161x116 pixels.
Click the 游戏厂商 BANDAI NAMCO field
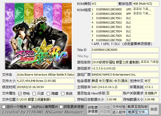pos(125,75)
